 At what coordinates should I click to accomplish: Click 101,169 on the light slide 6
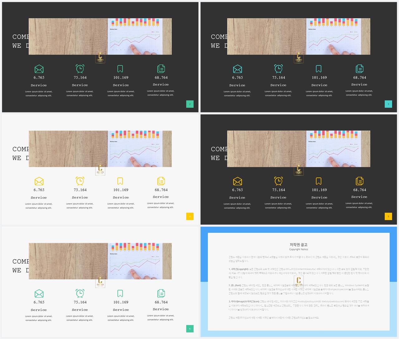(121, 302)
